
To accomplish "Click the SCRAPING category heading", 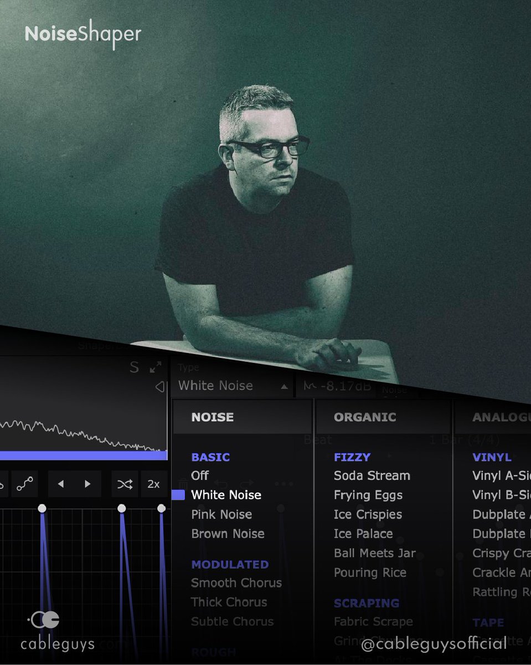I will pyautogui.click(x=367, y=603).
